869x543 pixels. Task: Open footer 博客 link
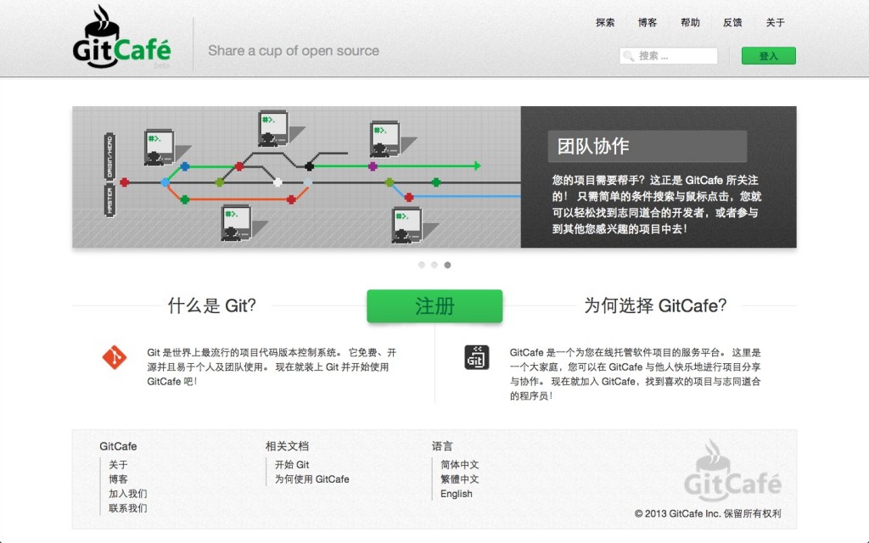[x=118, y=479]
